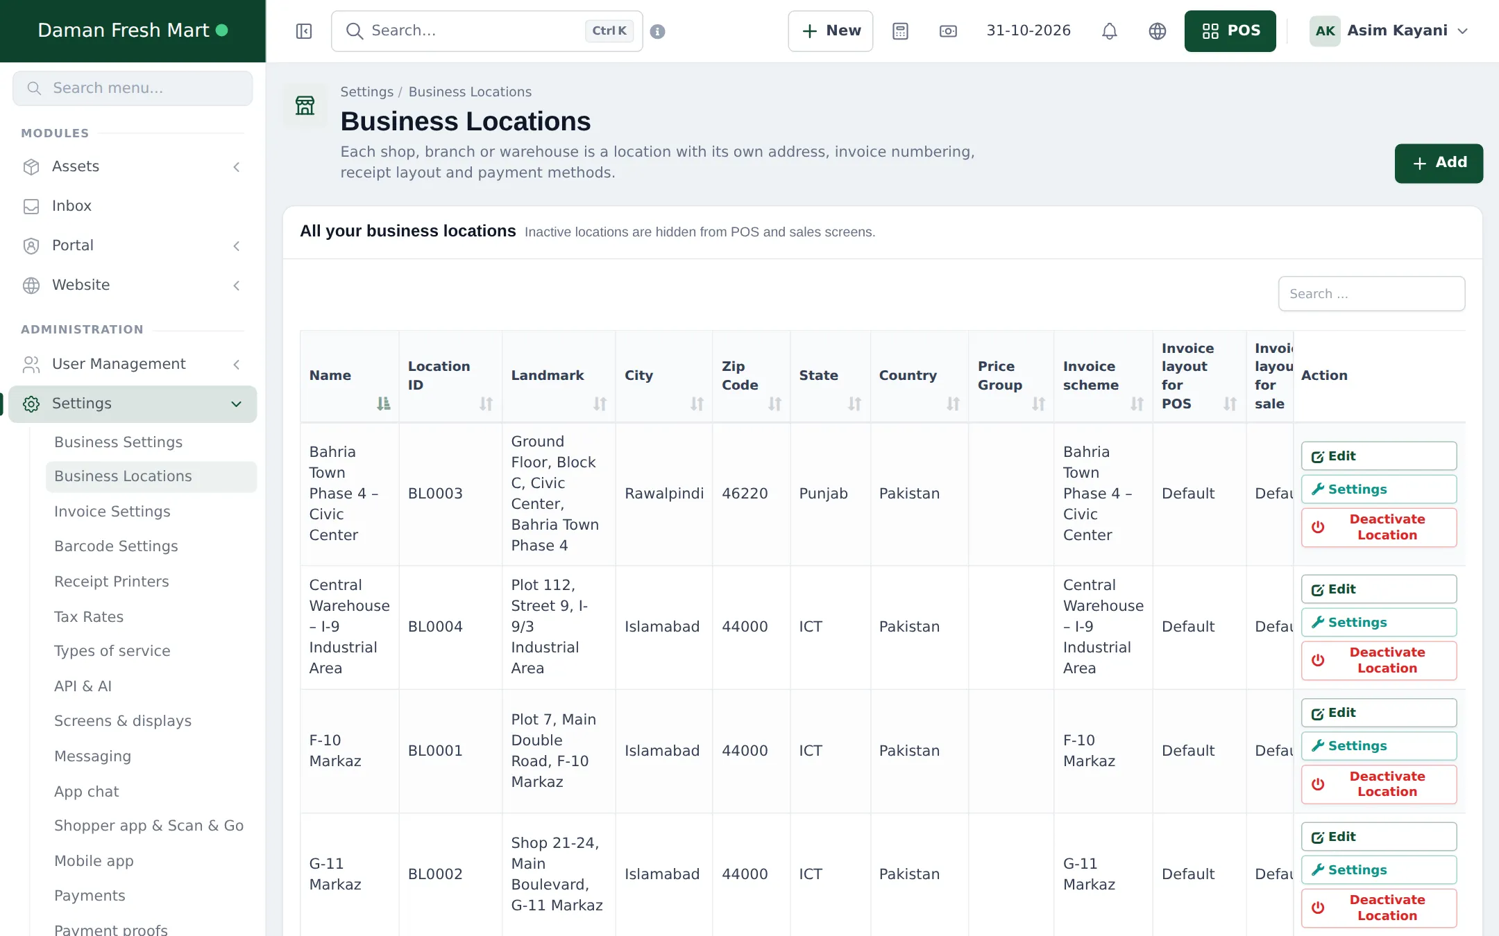The height and width of the screenshot is (936, 1499).
Task: Focus the Search menu field
Action: point(133,88)
